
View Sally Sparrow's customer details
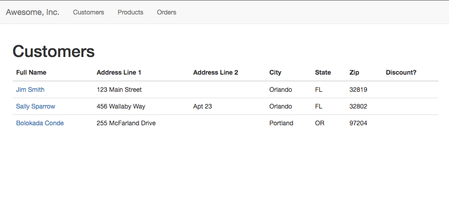(35, 106)
